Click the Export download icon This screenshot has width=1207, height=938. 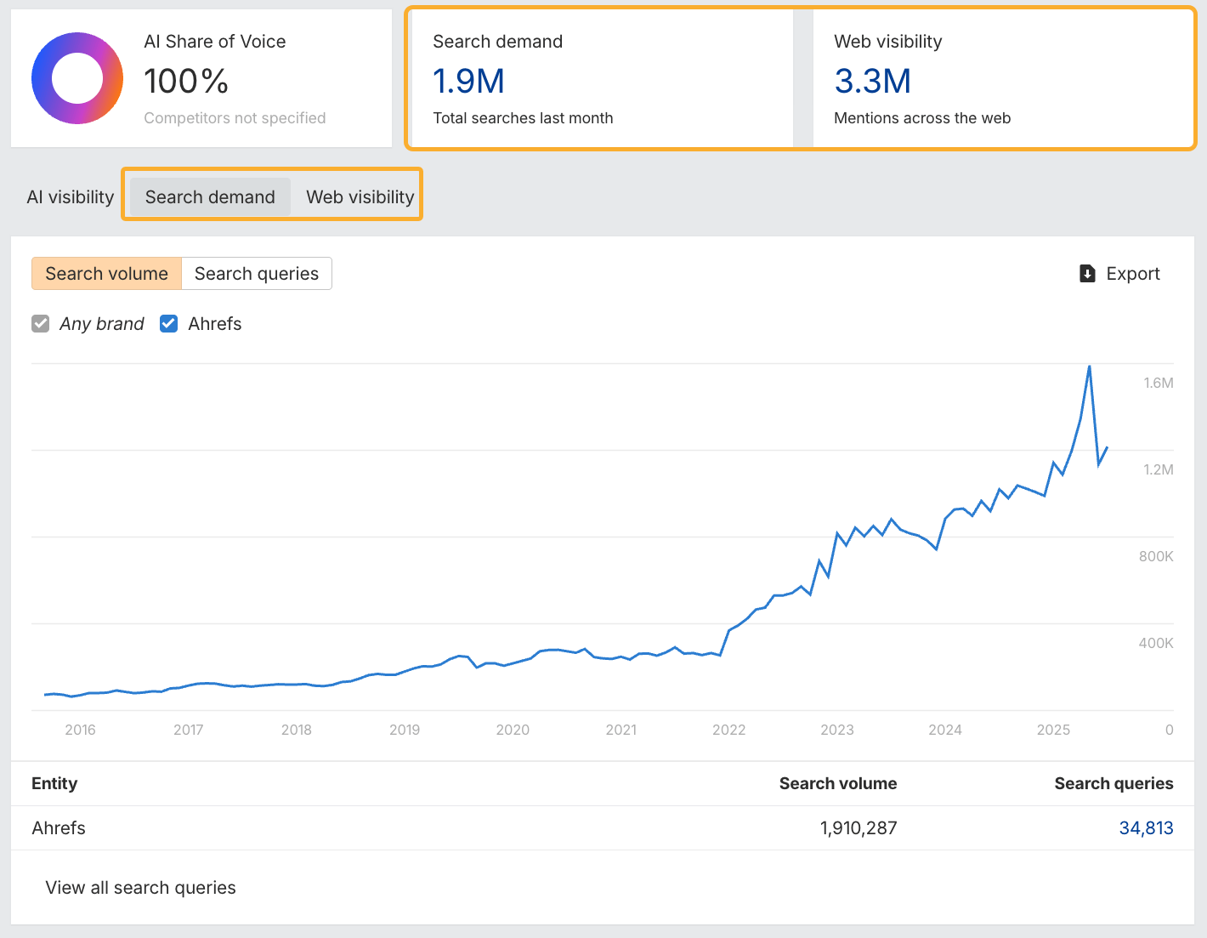click(1087, 274)
